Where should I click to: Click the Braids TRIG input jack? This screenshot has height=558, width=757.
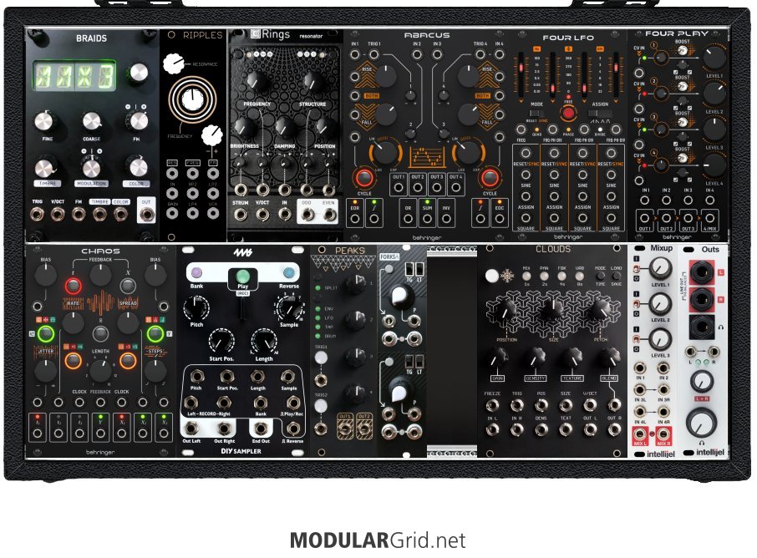point(37,214)
